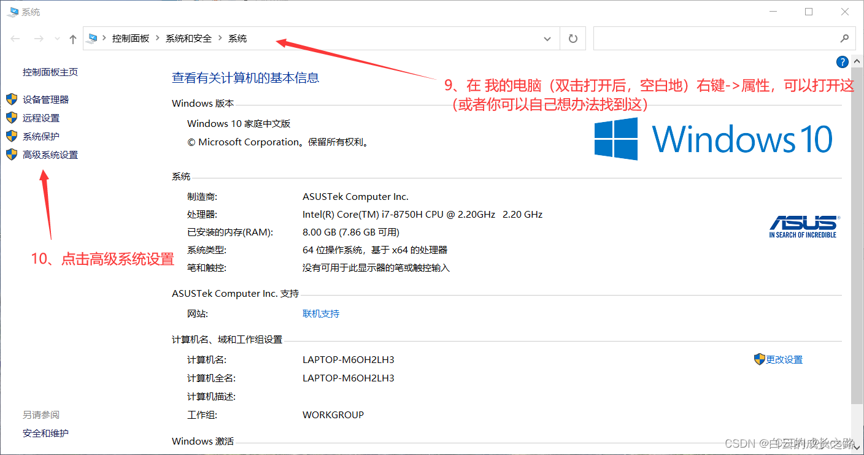Click the Windows 10 logo
The height and width of the screenshot is (455, 864).
point(714,139)
